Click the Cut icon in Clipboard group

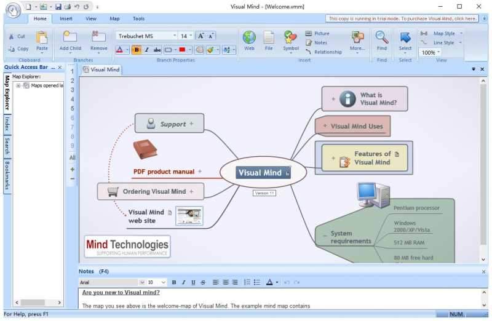(x=11, y=37)
